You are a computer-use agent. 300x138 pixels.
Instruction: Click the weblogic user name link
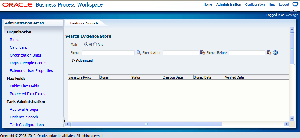click(292, 15)
